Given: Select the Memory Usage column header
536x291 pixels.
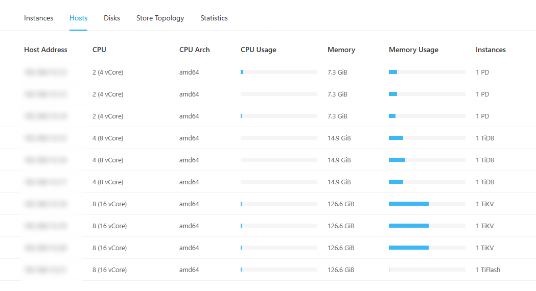Looking at the screenshot, I should click(413, 50).
